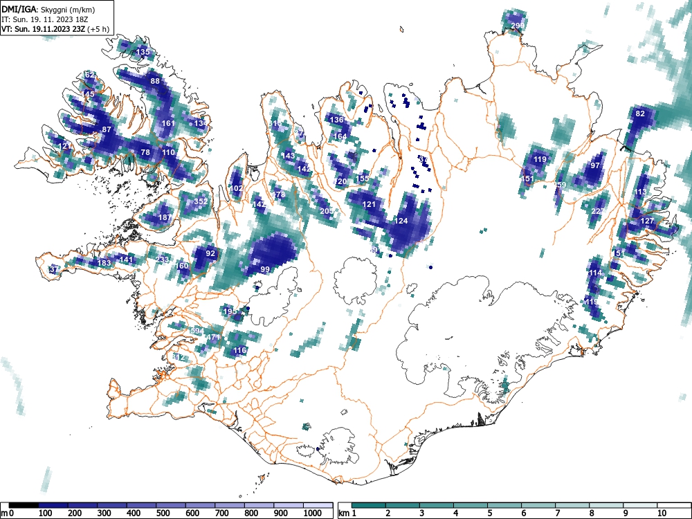Click the visibility value 82 in the east
Image resolution: width=692 pixels, height=519 pixels.
click(640, 113)
